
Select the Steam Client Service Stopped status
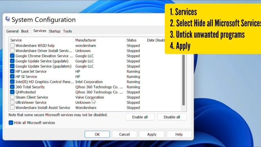pyautogui.click(x=133, y=97)
